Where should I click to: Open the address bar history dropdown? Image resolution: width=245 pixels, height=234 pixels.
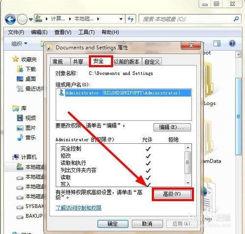tap(121, 19)
